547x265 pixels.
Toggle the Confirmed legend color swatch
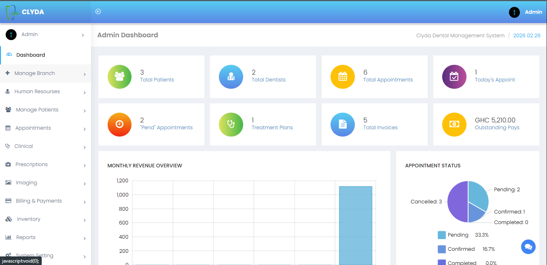coord(442,249)
